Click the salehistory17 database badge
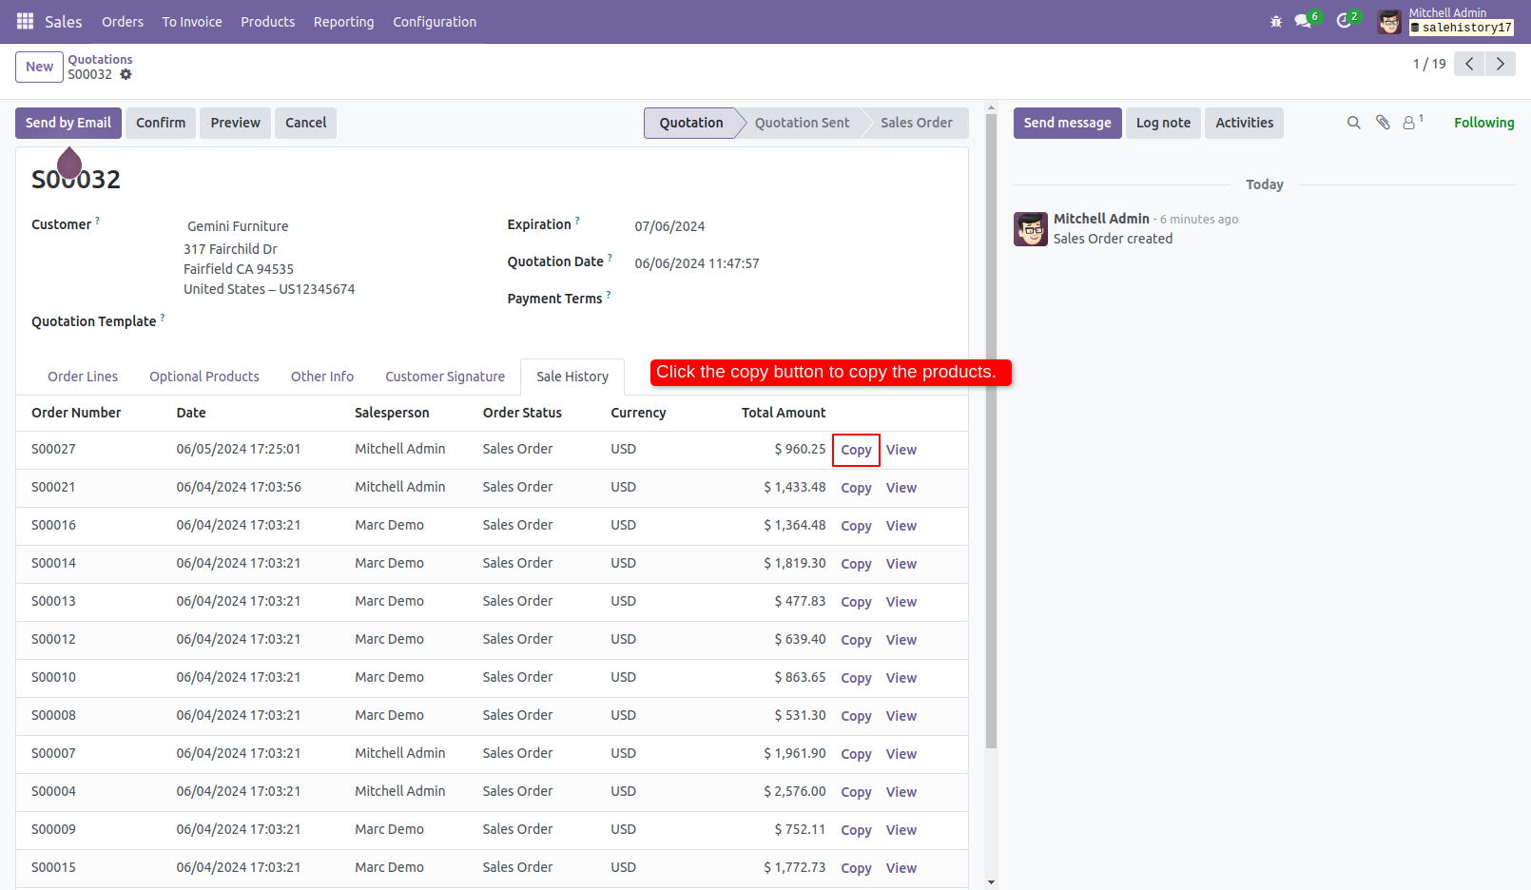 [x=1462, y=29]
